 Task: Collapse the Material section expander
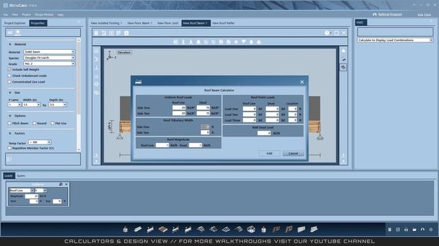(x=10, y=44)
